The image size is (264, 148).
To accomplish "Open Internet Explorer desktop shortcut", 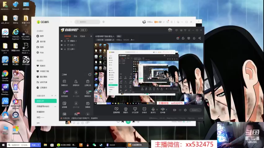I will tap(16, 34).
